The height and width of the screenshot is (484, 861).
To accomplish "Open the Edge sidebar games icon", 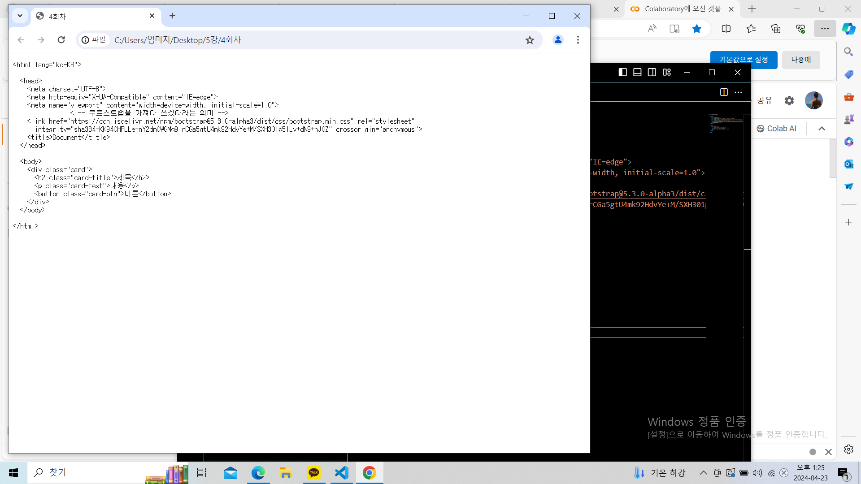I will tap(848, 119).
